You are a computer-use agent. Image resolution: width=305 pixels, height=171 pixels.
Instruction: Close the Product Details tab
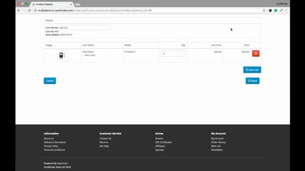(71, 4)
